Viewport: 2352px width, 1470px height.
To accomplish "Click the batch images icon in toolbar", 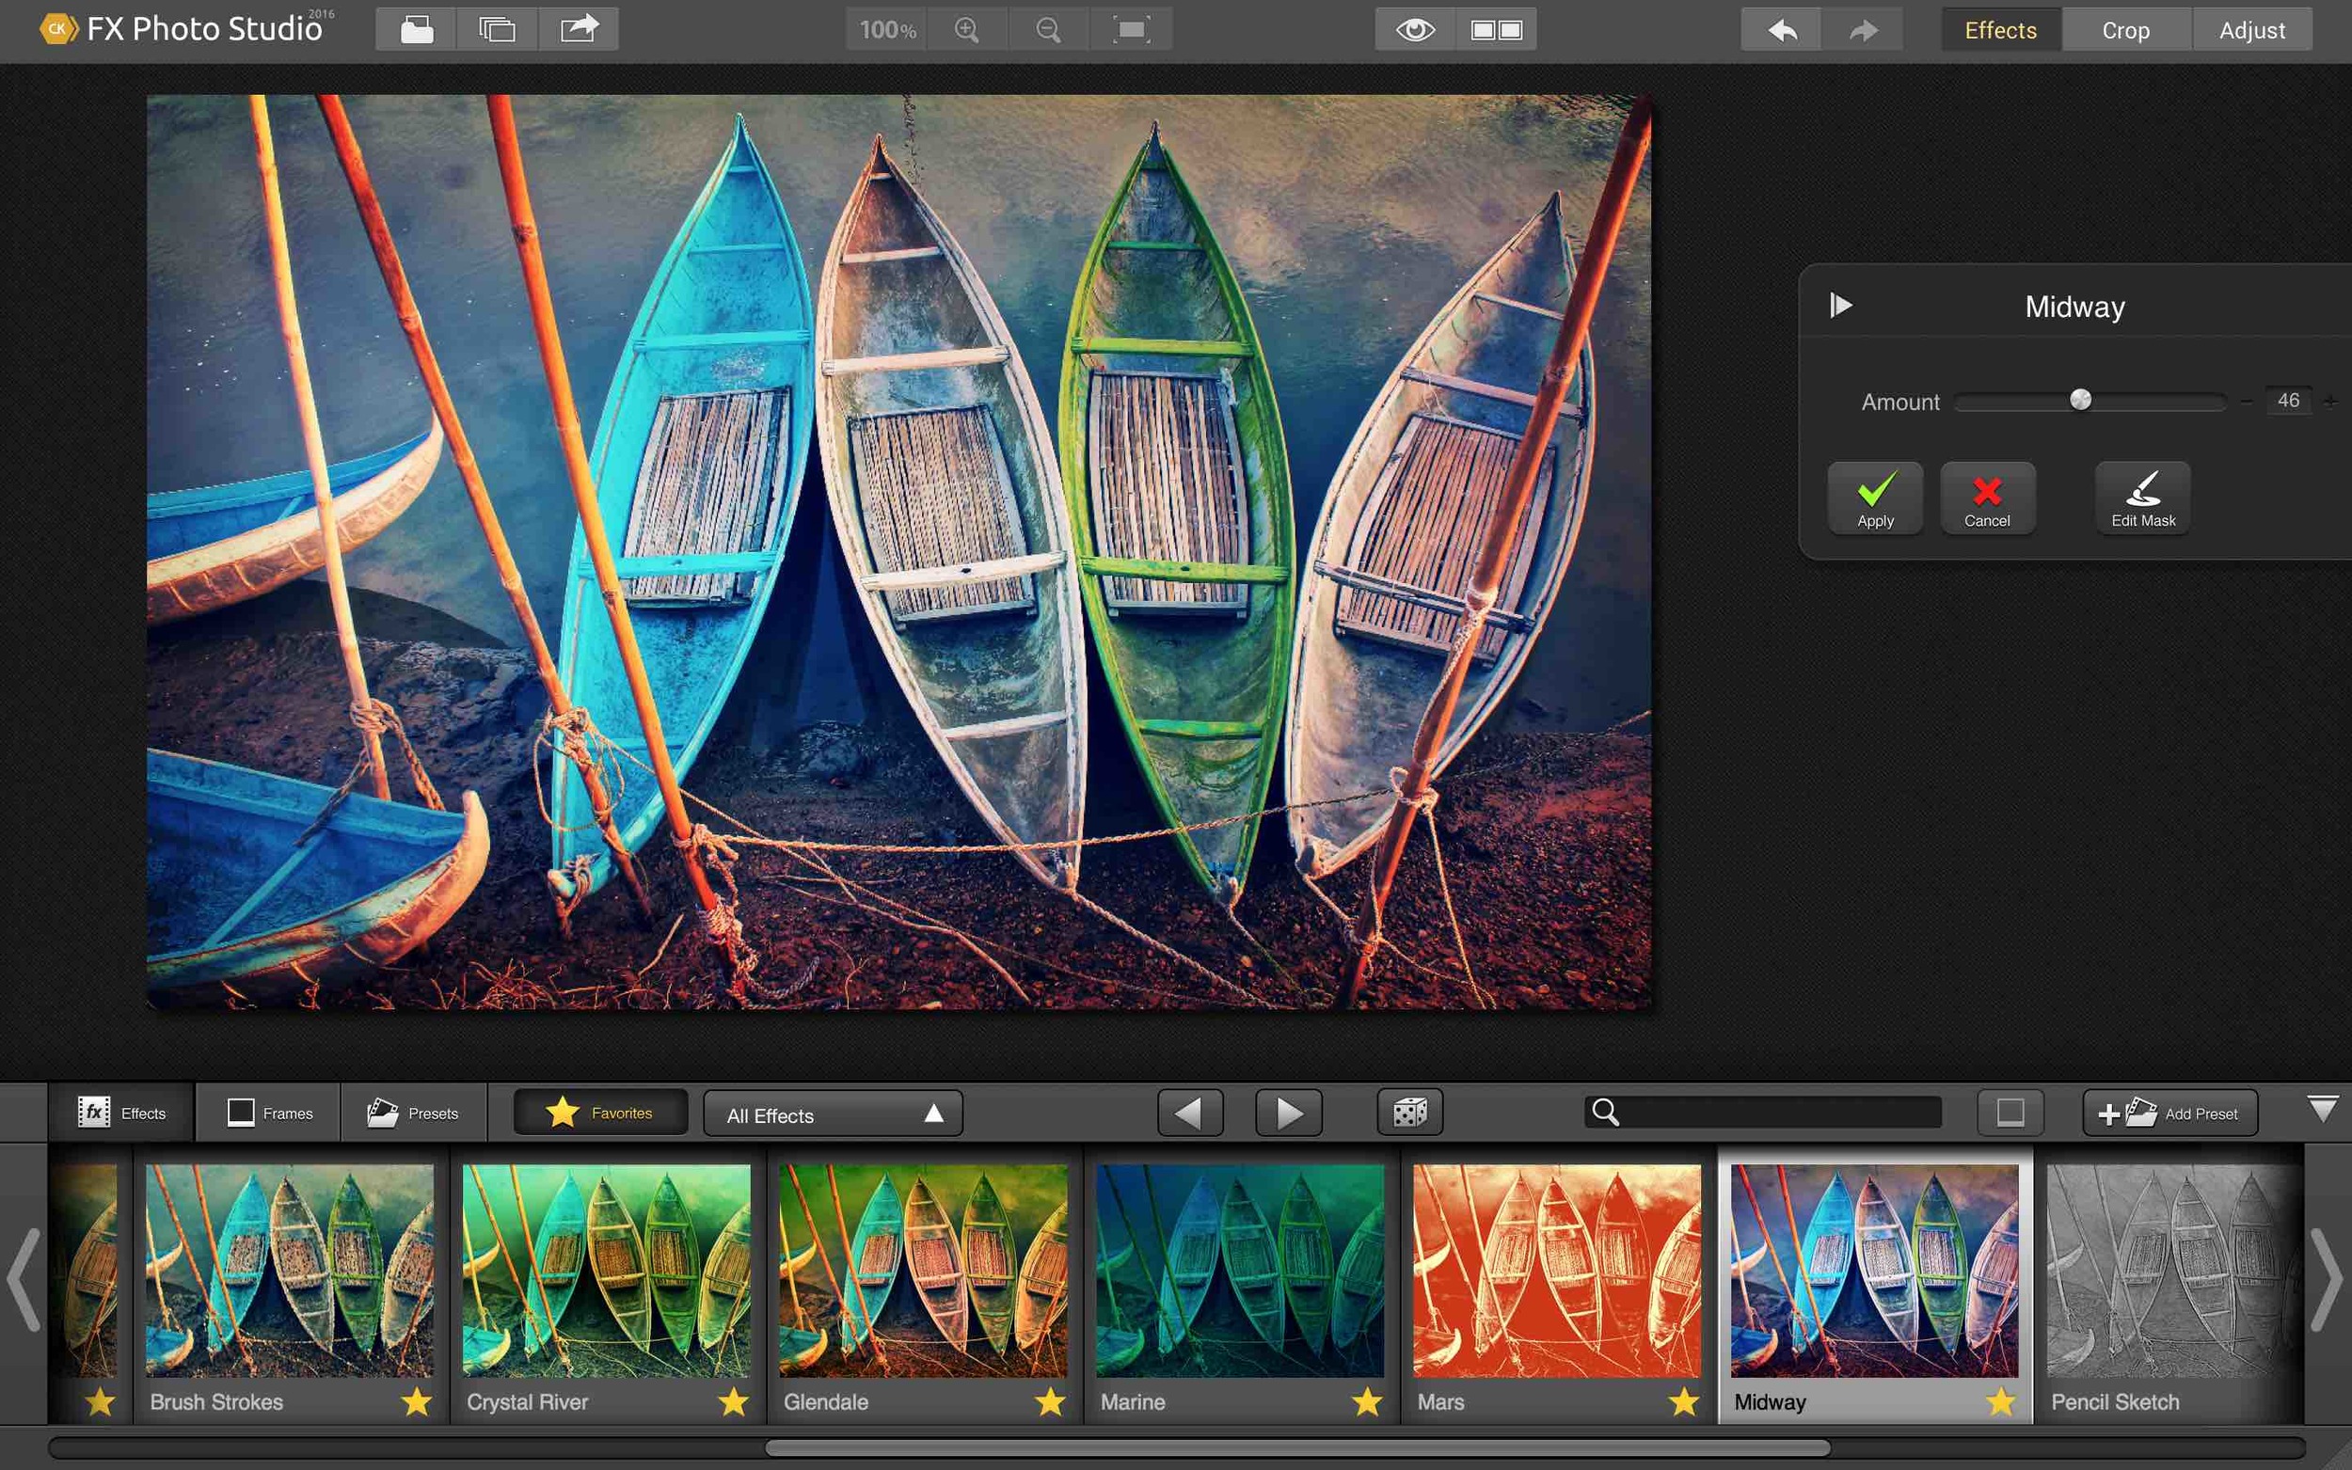I will click(x=497, y=29).
